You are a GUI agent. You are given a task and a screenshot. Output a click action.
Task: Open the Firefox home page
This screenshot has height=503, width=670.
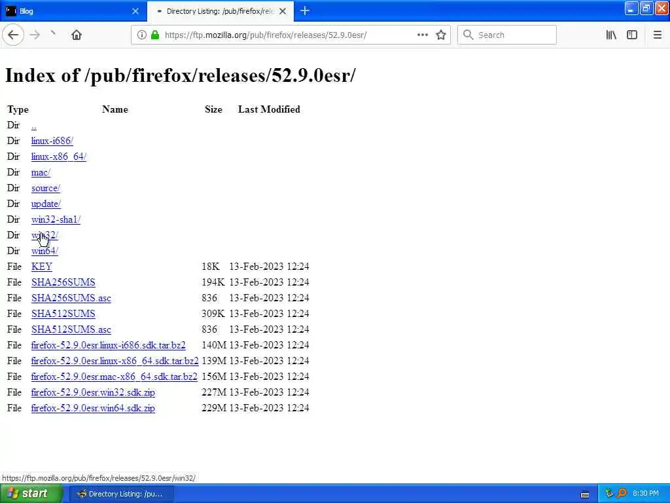(x=77, y=35)
